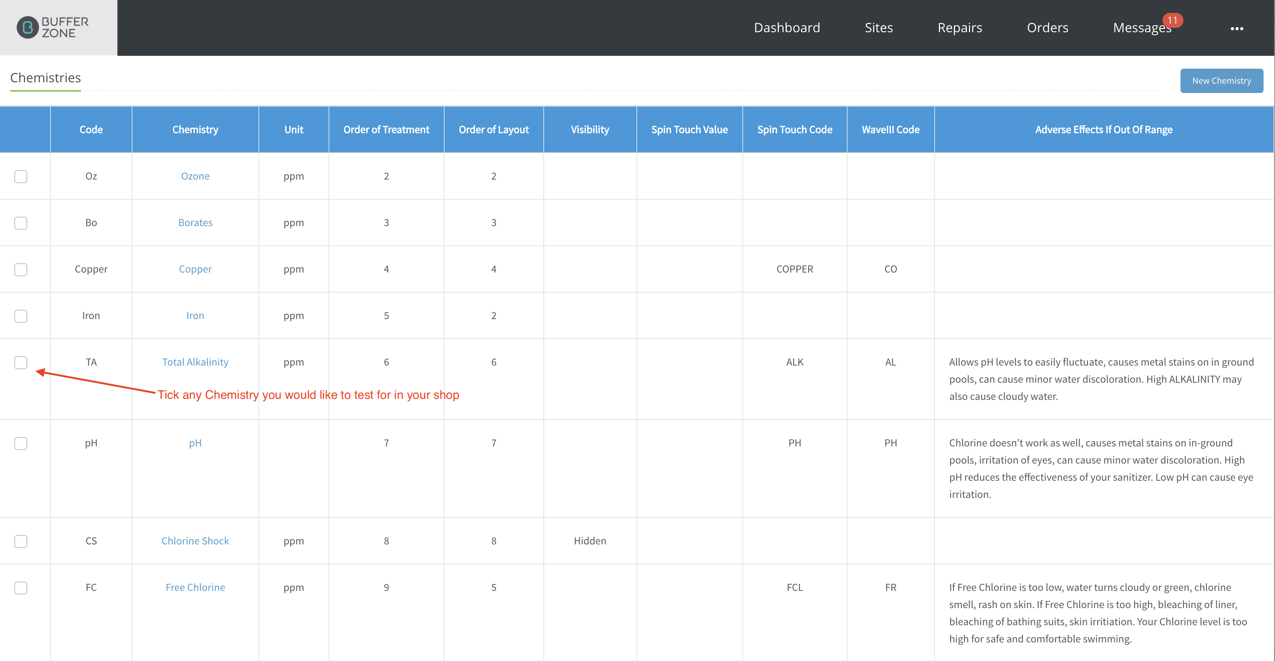Click the Order of Layout header

(494, 129)
